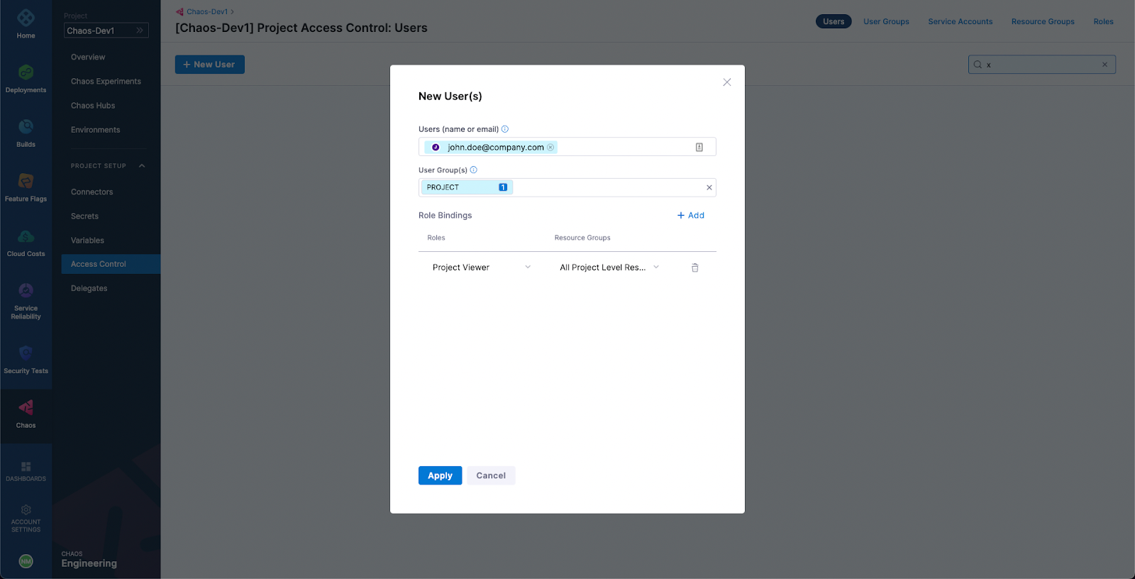The image size is (1135, 579).
Task: Switch to the Roles tab
Action: point(1103,21)
